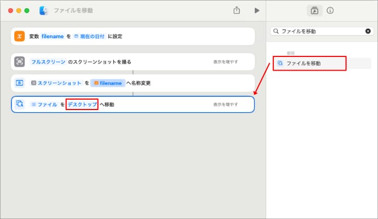
Task: Select ファイルを移動 in the search results
Action: tap(310, 64)
